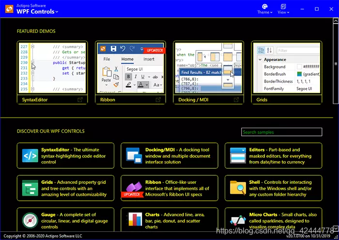
Task: Click the SyntaxEditor code brackets icon
Action: 30,155
